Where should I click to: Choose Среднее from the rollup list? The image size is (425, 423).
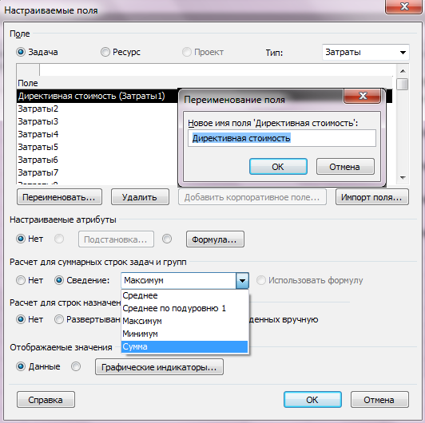point(185,295)
